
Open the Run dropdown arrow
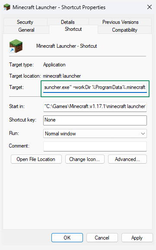pyautogui.click(x=143, y=134)
